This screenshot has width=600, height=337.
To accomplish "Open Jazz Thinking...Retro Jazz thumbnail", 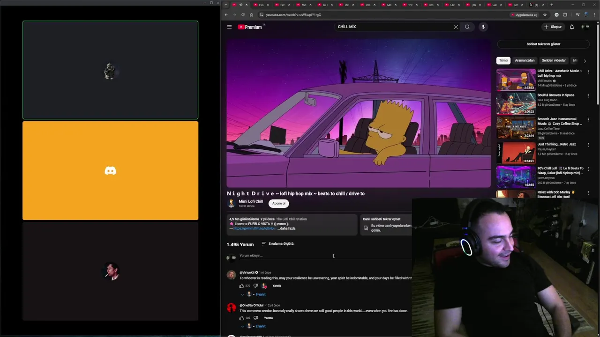I will 516,153.
